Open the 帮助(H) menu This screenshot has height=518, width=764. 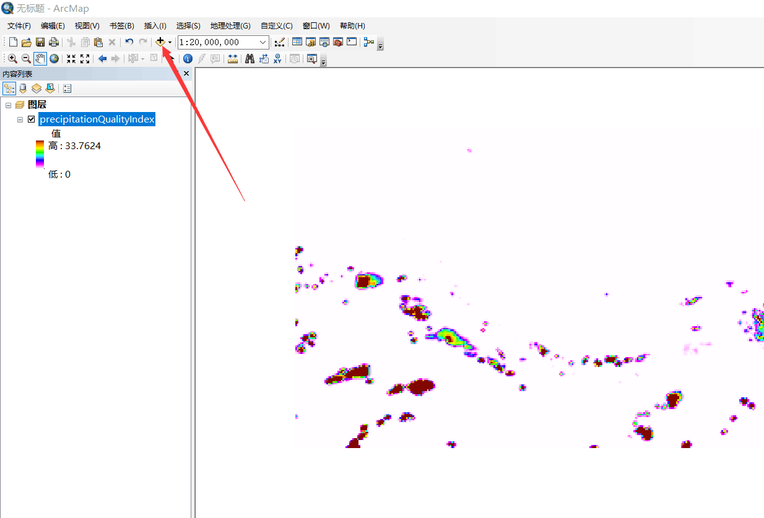coord(352,25)
